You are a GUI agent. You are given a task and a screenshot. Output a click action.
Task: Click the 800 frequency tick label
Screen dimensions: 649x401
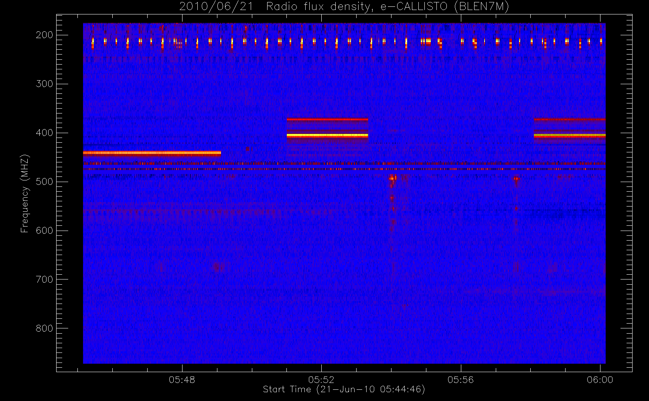point(45,328)
